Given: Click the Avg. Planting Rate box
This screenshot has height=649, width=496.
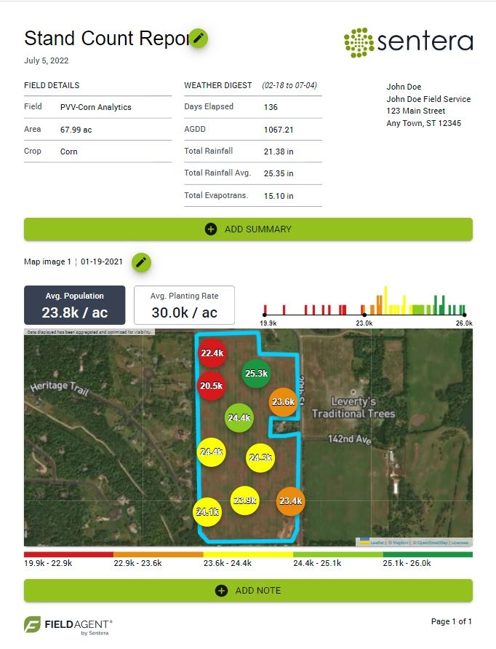Looking at the screenshot, I should point(184,305).
